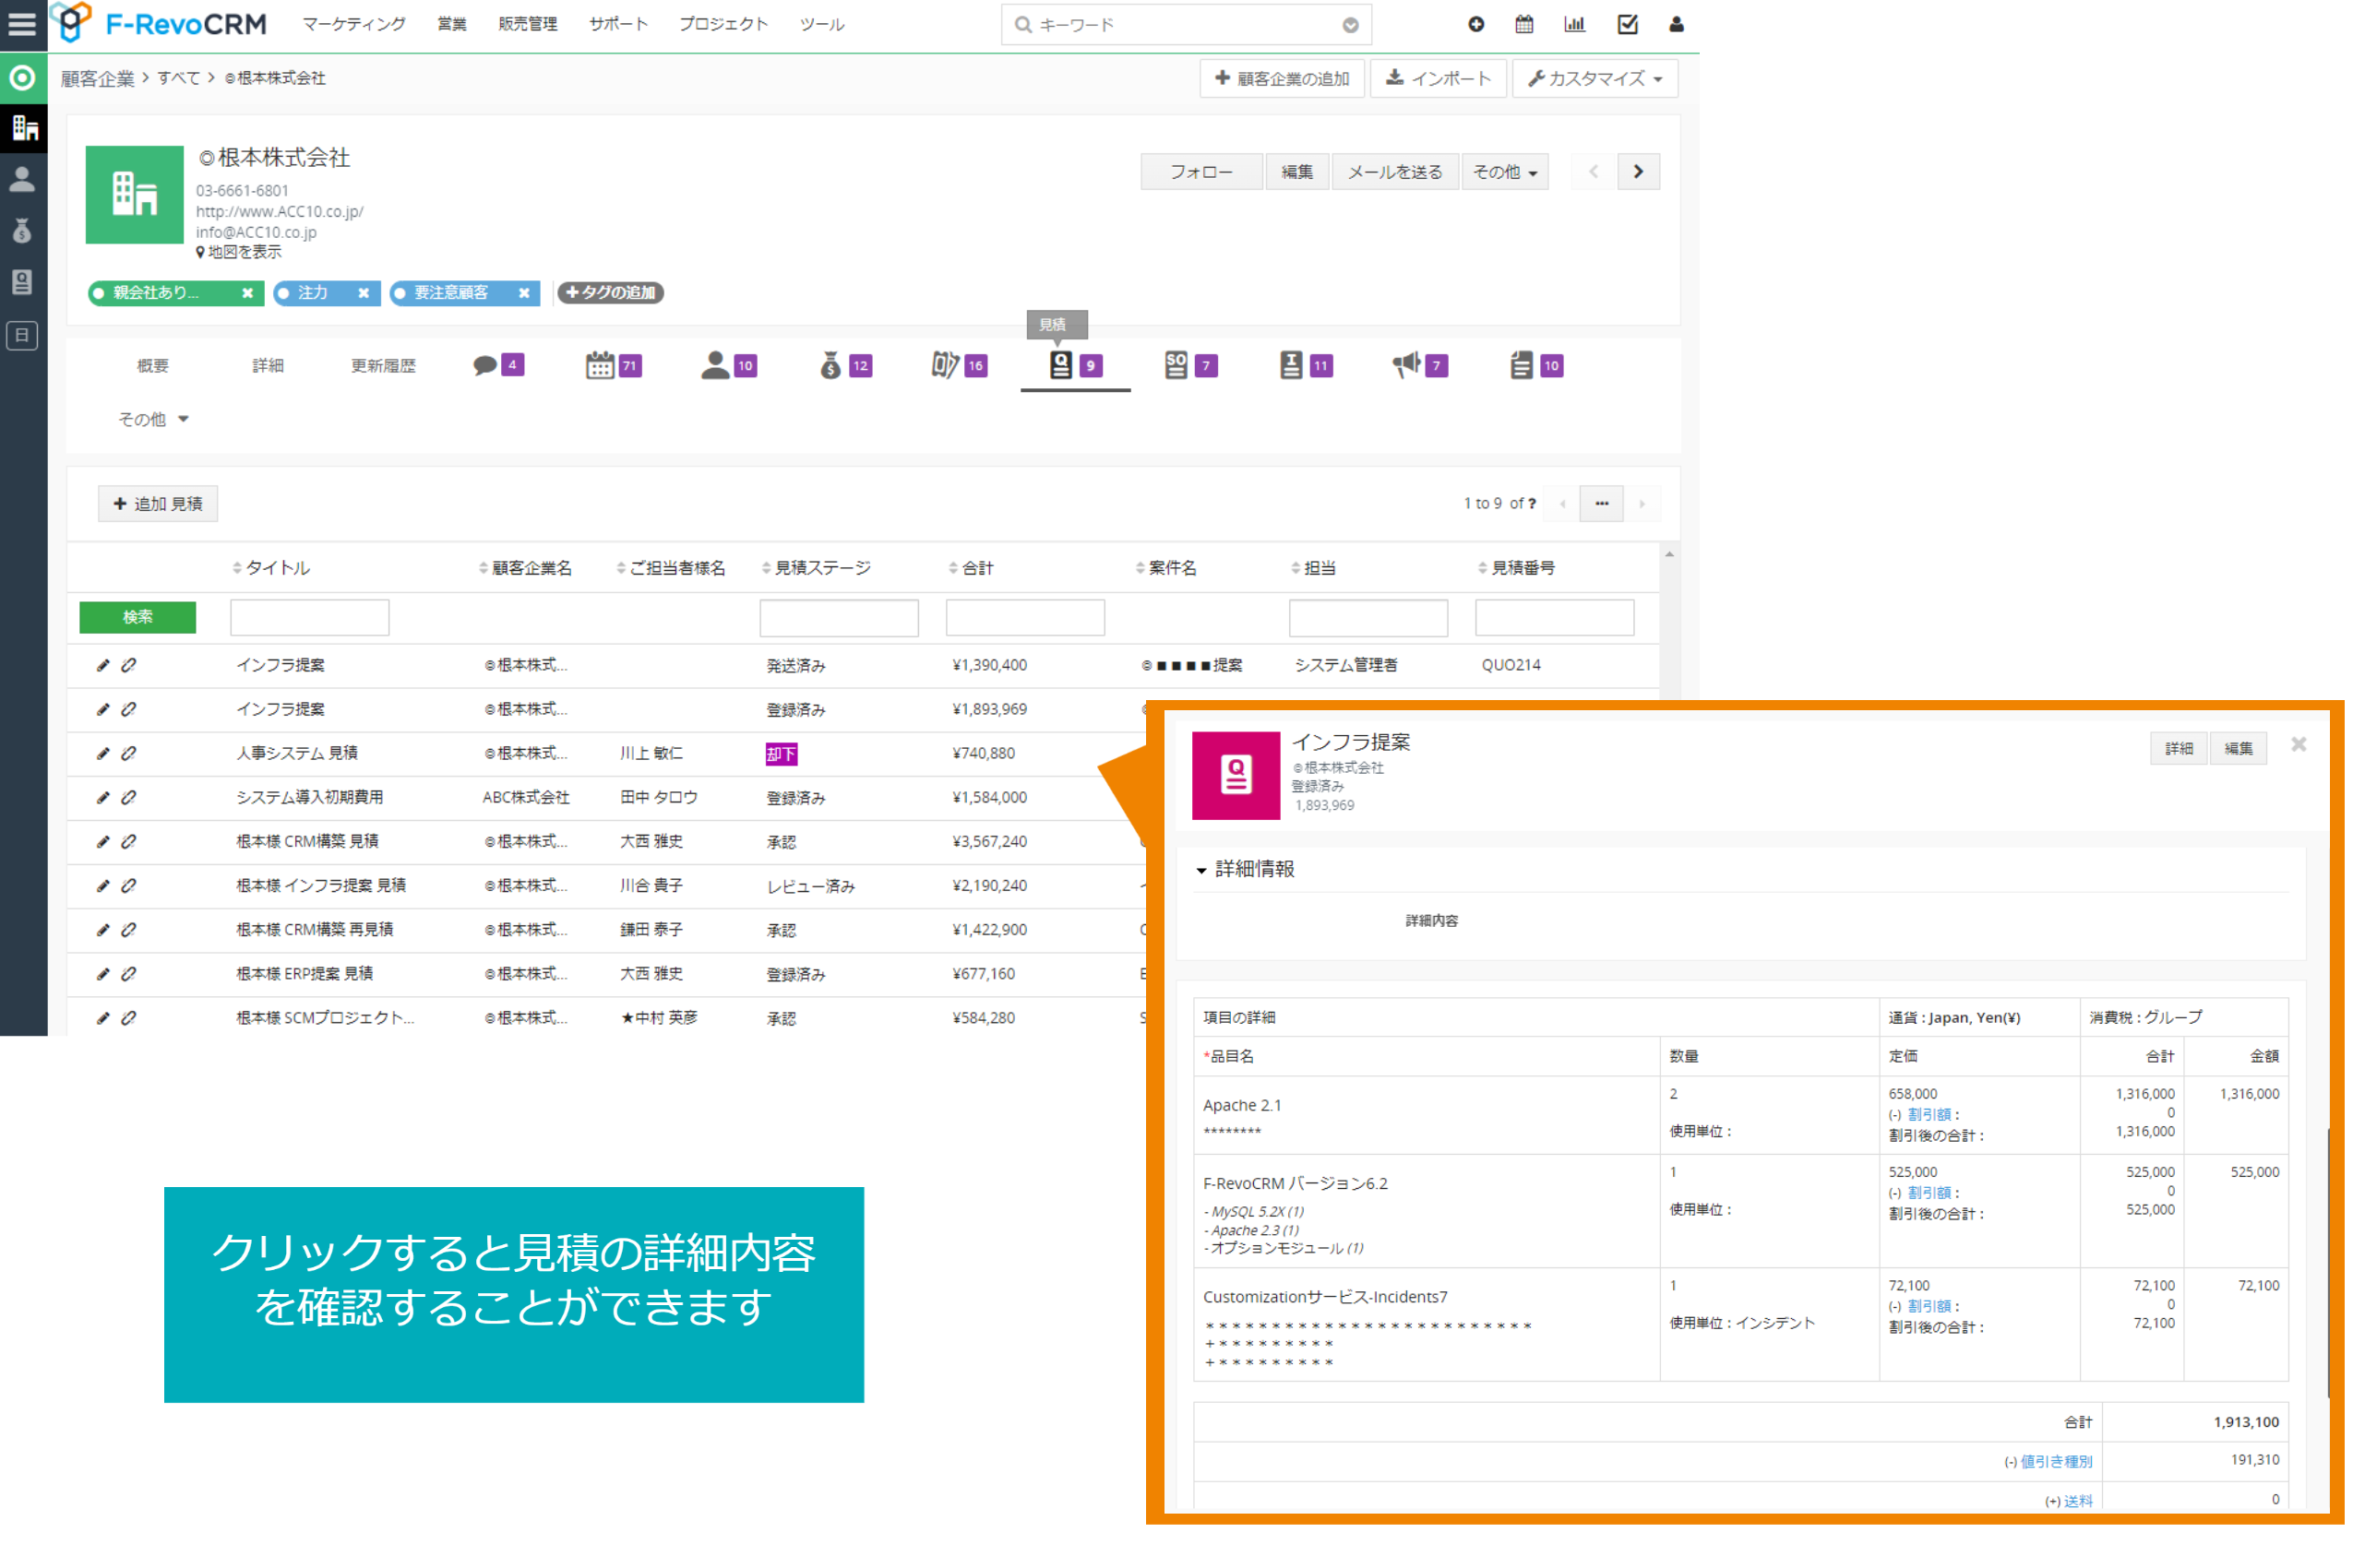Click link icon for システム導入初期費用 row
Viewport: 2353px width, 1568px height.
point(129,797)
